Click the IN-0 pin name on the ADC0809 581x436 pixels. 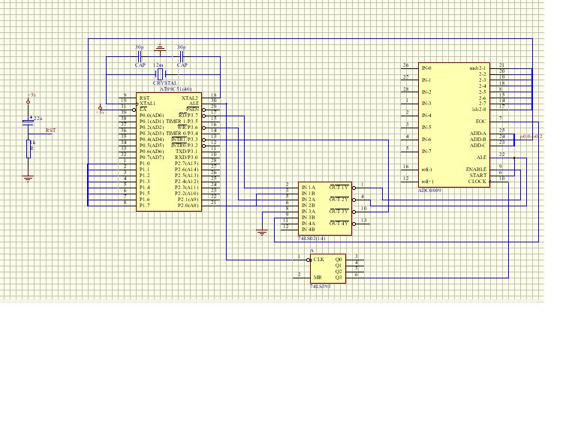(426, 68)
